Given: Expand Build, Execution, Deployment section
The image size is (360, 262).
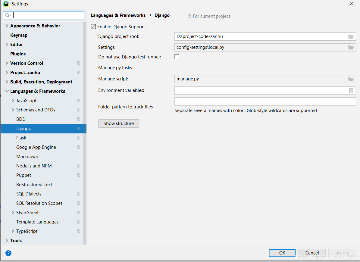Looking at the screenshot, I should (x=7, y=82).
